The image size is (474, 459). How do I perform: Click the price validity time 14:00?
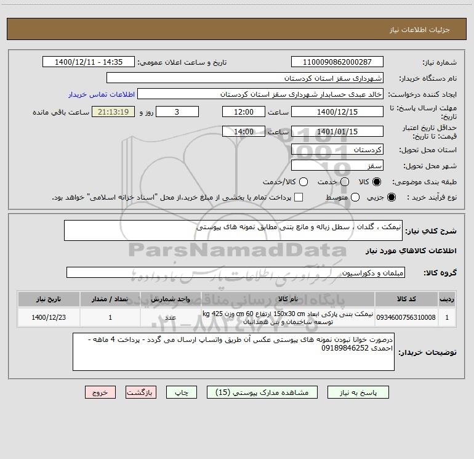(x=244, y=131)
